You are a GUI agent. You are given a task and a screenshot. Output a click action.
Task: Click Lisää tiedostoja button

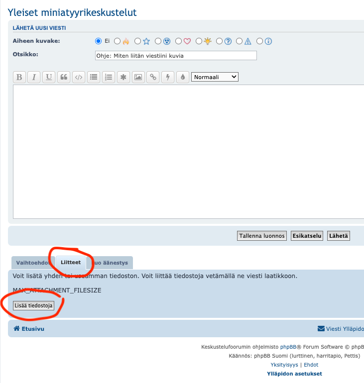[33, 305]
